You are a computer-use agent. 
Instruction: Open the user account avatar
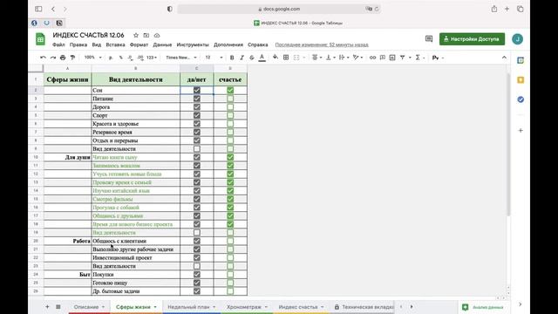click(x=517, y=38)
